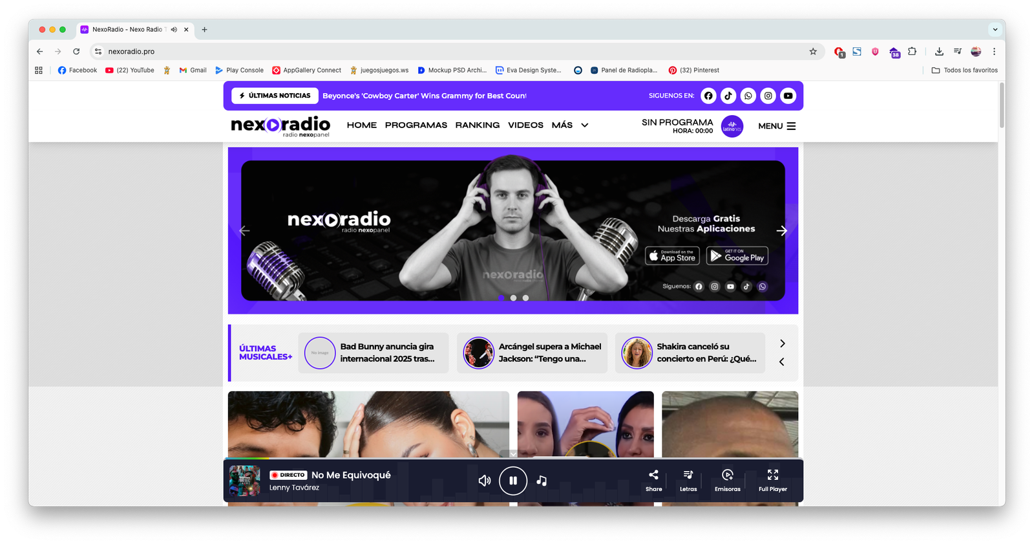The height and width of the screenshot is (544, 1034).
Task: Select second carousel dot indicator
Action: [513, 298]
